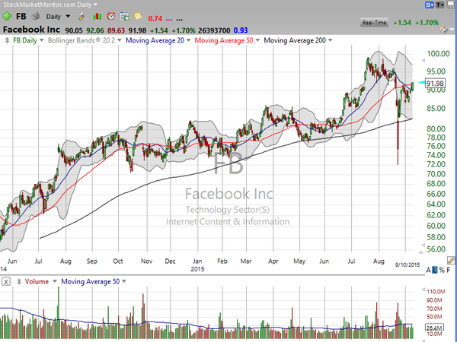This screenshot has height=342, width=457.
Task: Click the up-down arrow beside Volume
Action: pyautogui.click(x=19, y=281)
